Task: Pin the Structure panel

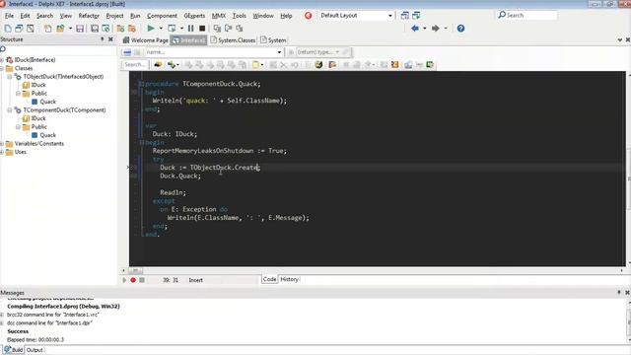Action: 102,39
